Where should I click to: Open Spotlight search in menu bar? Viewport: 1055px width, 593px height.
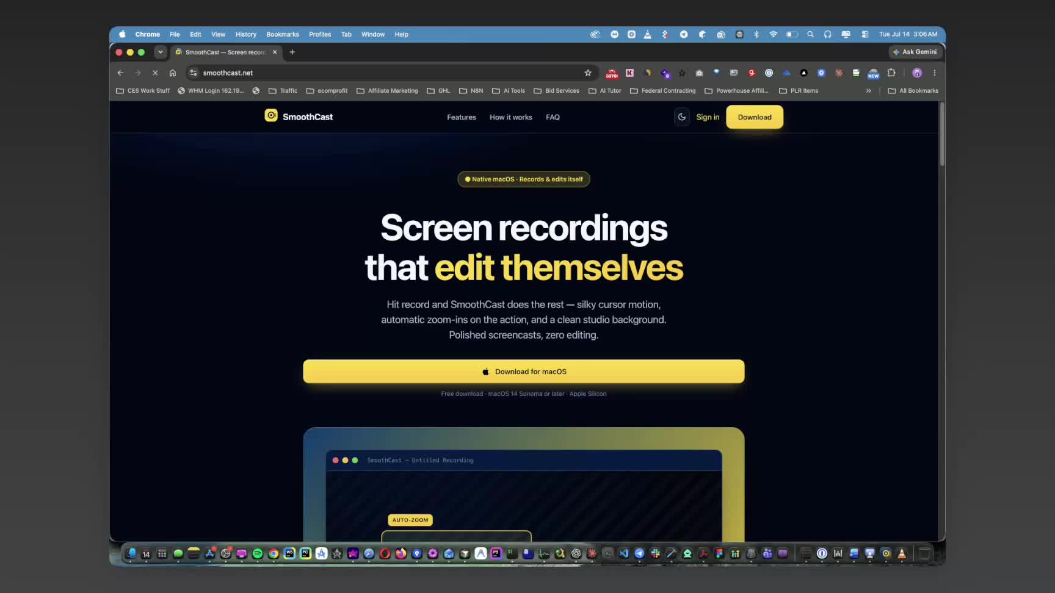[810, 34]
